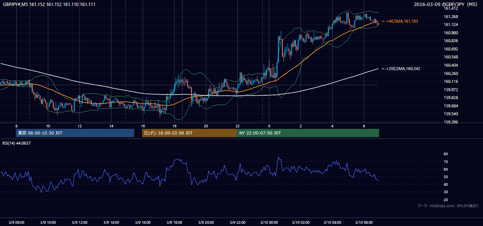This screenshot has height=226, width=483.
Task: Click price axis value 160.692
Action: point(450,49)
